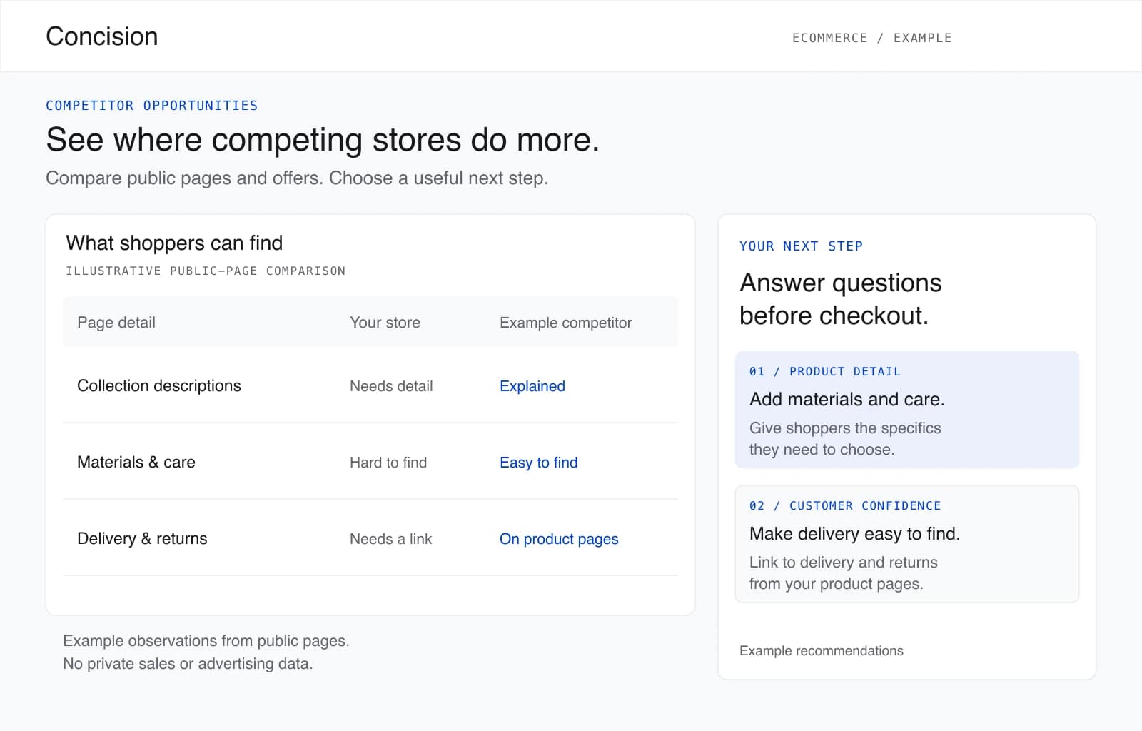
Task: Click the Give shoppers the specifics description
Action: (x=845, y=439)
